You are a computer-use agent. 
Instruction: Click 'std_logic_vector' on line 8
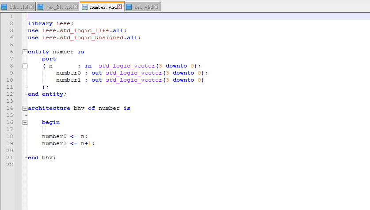(x=127, y=66)
